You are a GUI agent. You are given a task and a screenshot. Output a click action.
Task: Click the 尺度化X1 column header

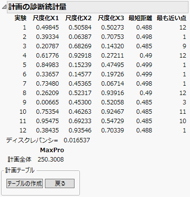click(x=46, y=18)
